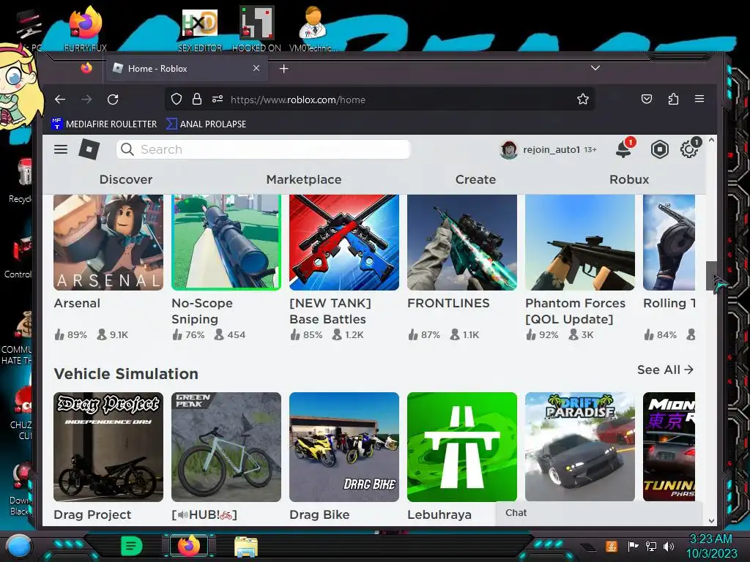Viewport: 750px width, 562px height.
Task: Open site permissions icon in address bar
Action: click(x=218, y=99)
